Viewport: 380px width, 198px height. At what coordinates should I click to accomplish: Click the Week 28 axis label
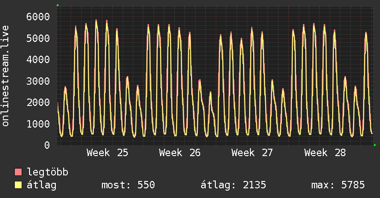click(x=325, y=153)
